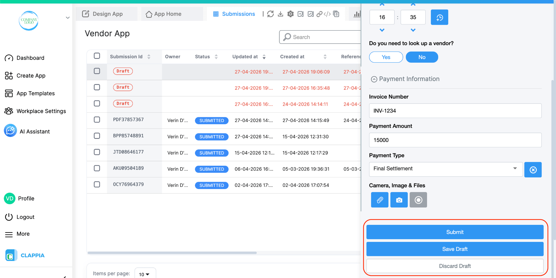Click the Clappia logo at bottom
This screenshot has width=556, height=278.
pyautogui.click(x=25, y=255)
